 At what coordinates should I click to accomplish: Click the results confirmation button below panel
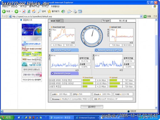pyautogui.click(x=92, y=107)
